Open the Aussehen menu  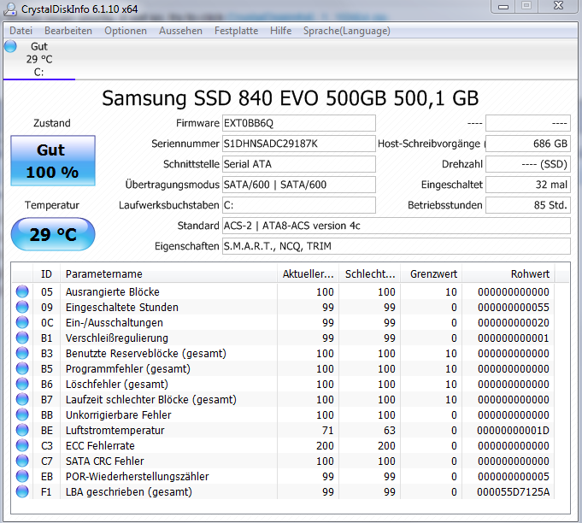coord(181,31)
